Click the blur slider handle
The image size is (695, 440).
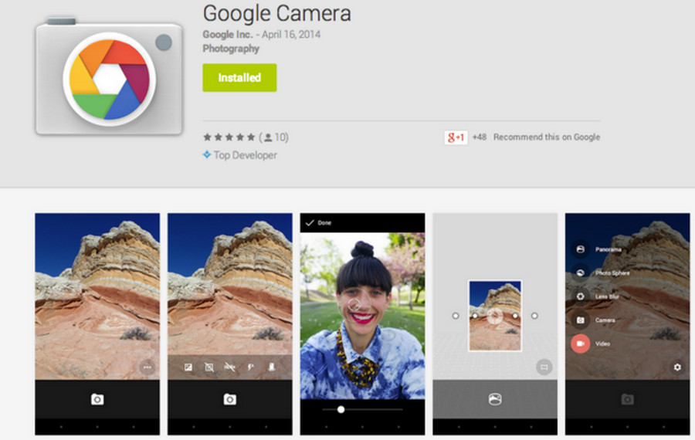[x=341, y=409]
